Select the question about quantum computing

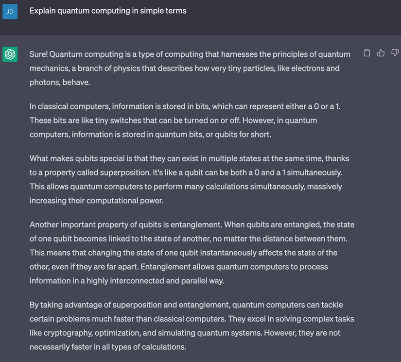108,10
